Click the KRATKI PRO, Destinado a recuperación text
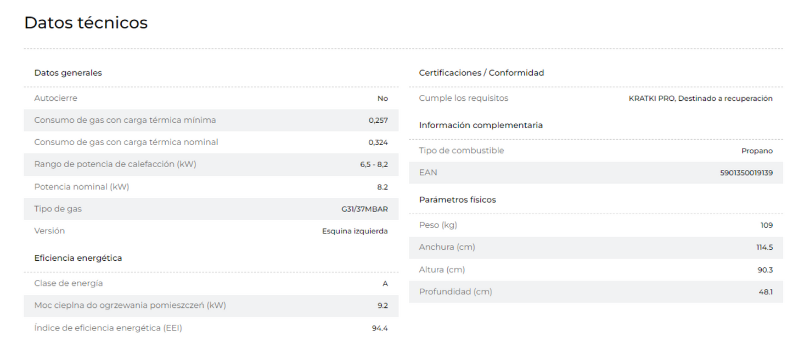The height and width of the screenshot is (349, 793). (700, 99)
